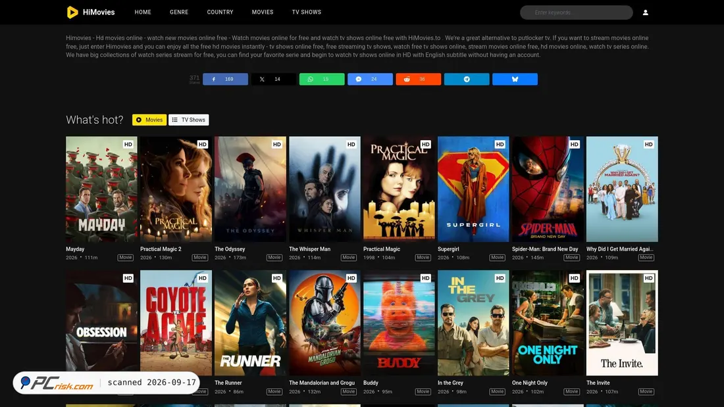724x407 pixels.
Task: Share on Reddit with 36 shares
Action: (419, 80)
